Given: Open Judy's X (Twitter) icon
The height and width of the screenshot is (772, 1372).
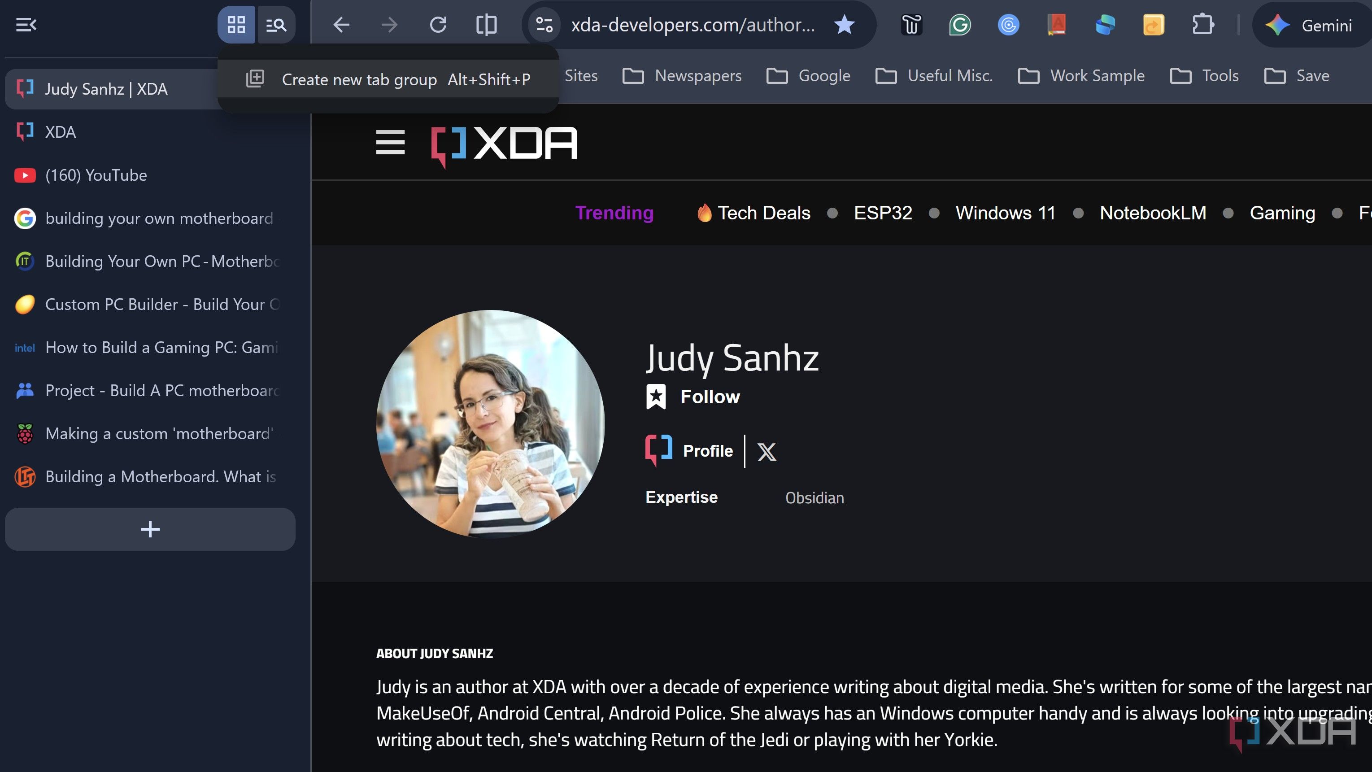Looking at the screenshot, I should [x=767, y=451].
